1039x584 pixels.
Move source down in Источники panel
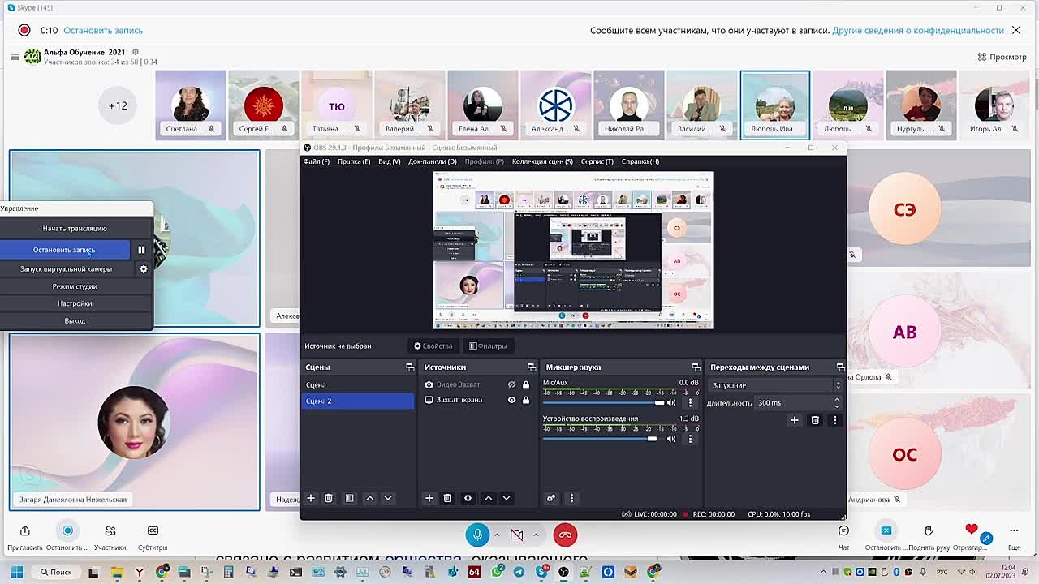507,498
